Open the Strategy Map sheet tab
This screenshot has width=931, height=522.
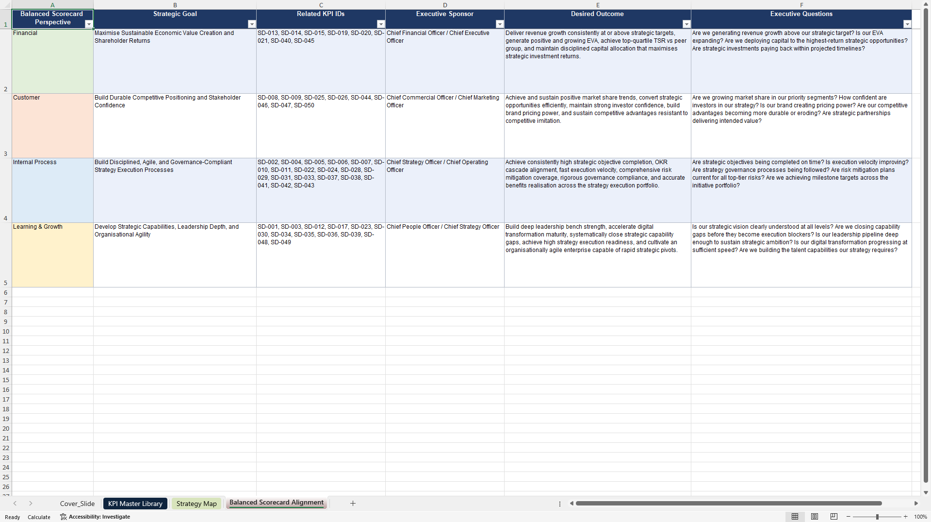pyautogui.click(x=196, y=504)
